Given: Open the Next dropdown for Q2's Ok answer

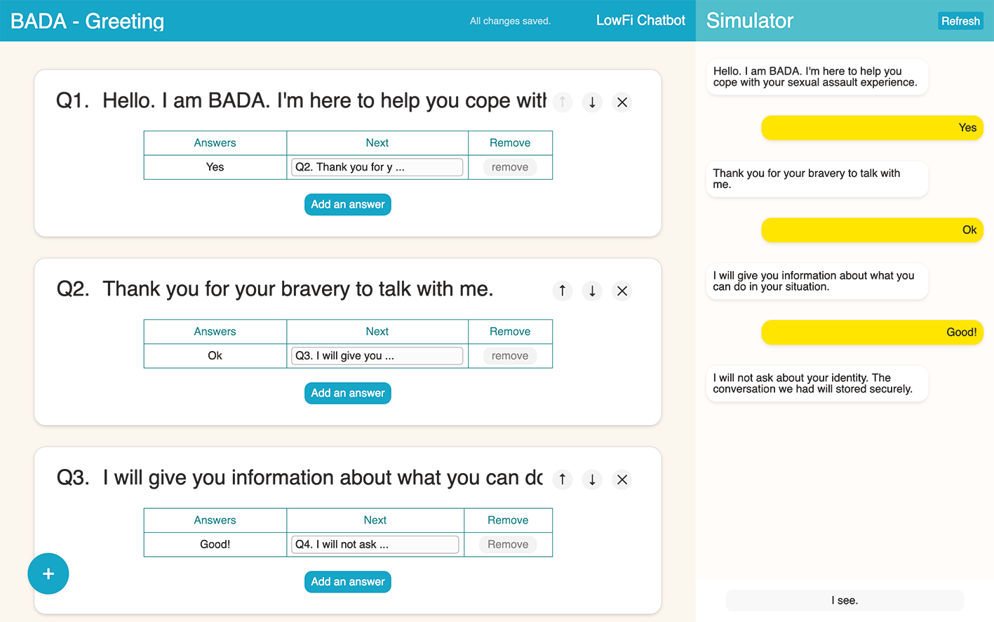Looking at the screenshot, I should 377,356.
